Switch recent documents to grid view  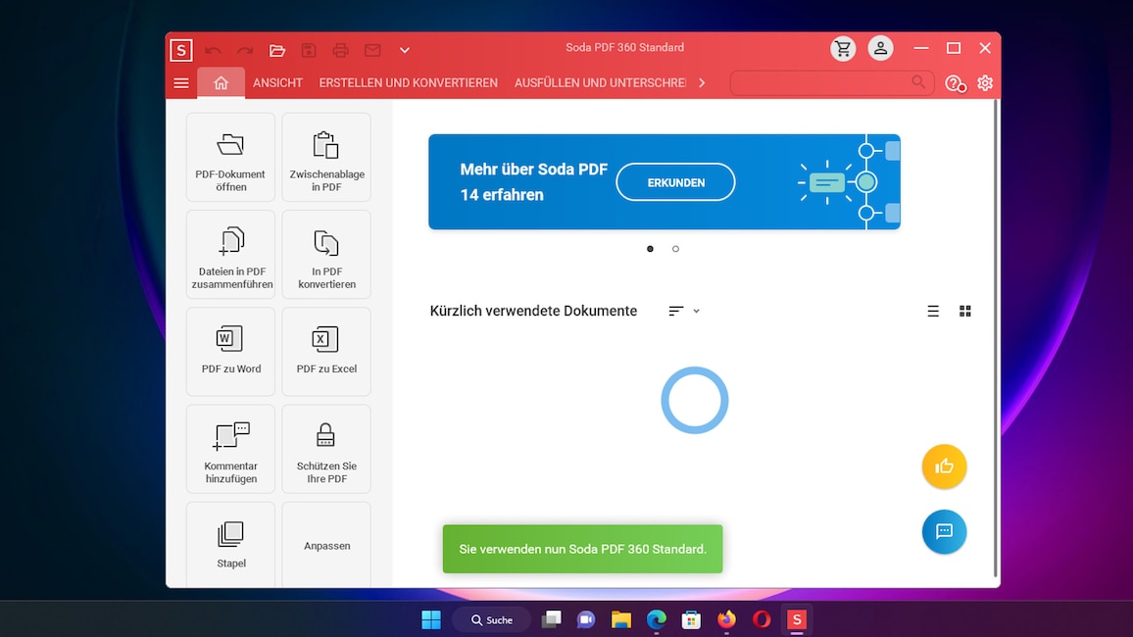[x=964, y=312]
